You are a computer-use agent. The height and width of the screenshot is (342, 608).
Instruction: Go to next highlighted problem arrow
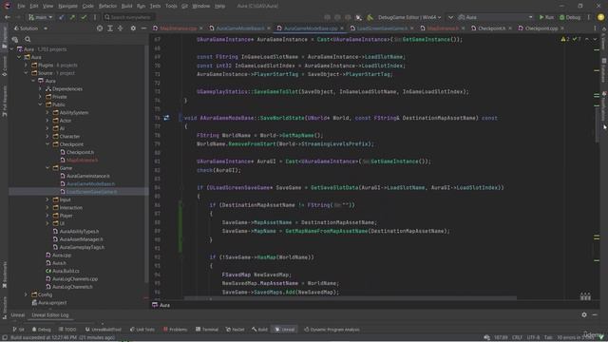coord(596,39)
